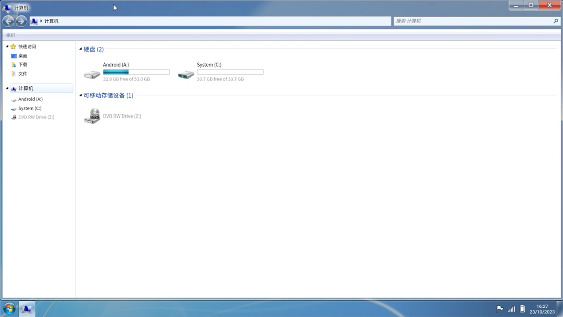The height and width of the screenshot is (317, 563).
Task: Collapse the 快速访问 tree node
Action: (x=7, y=46)
